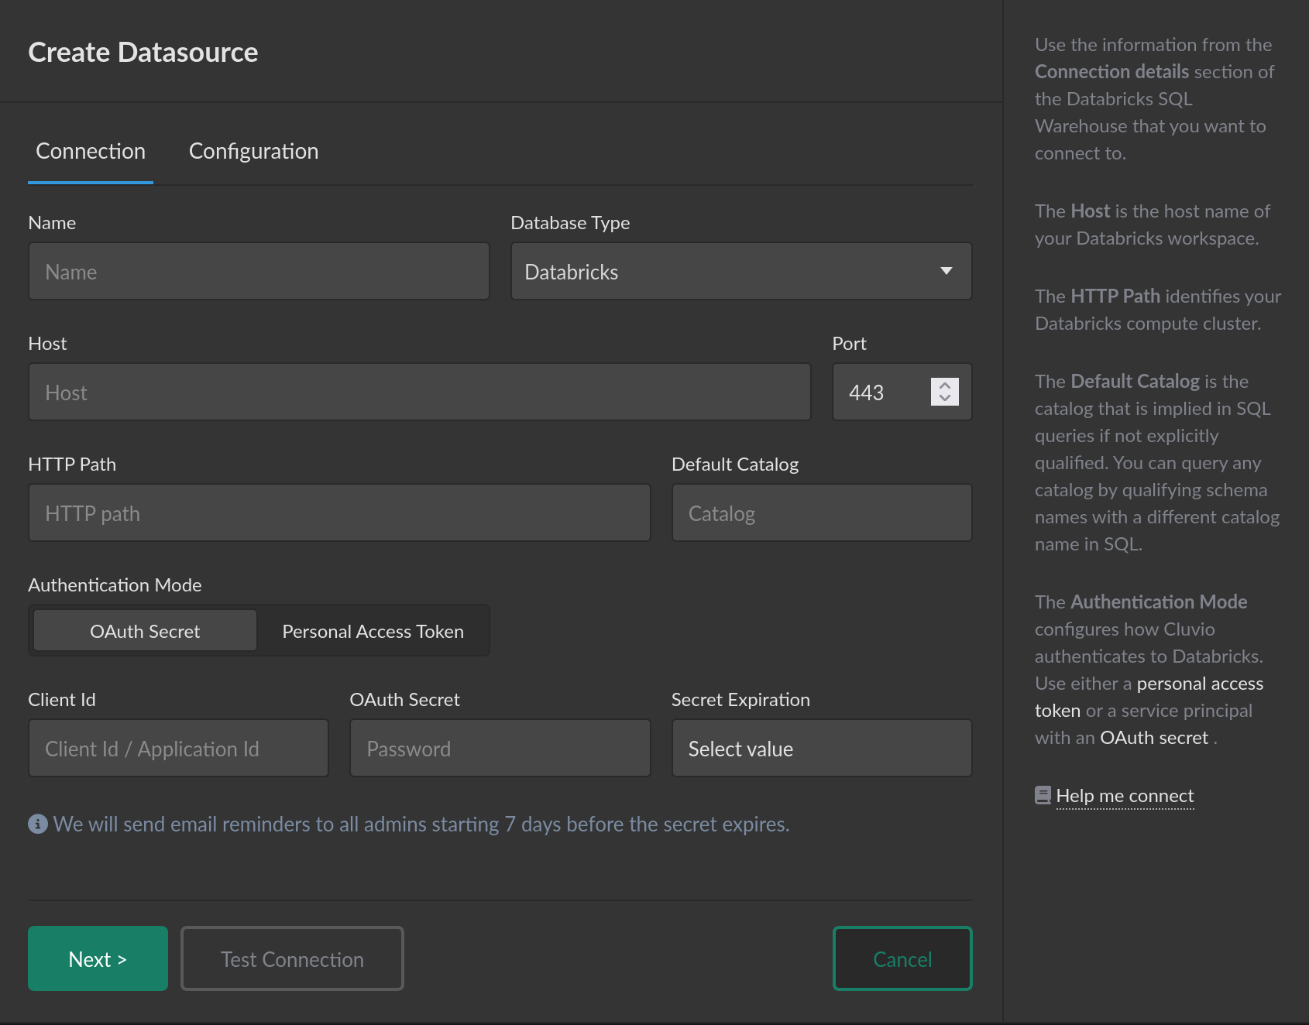Click the Connection details bold text
Screen dimensions: 1309x1025
pyautogui.click(x=1111, y=71)
